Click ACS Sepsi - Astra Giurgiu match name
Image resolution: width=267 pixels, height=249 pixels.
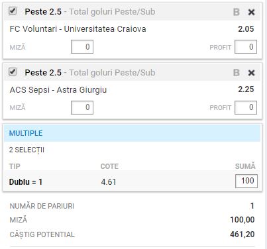coord(58,90)
